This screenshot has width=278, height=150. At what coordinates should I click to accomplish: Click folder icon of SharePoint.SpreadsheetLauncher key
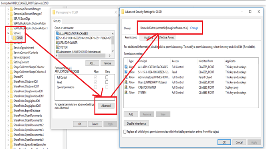click(x=11, y=144)
